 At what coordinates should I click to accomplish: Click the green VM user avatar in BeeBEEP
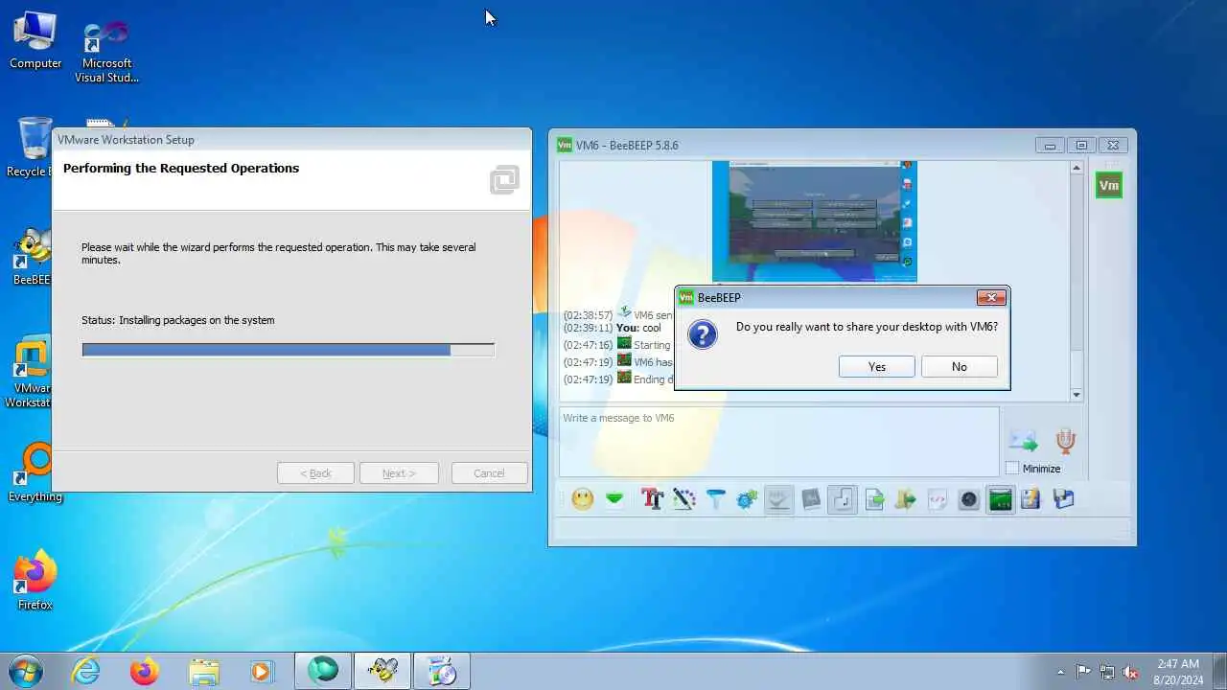(x=1109, y=186)
